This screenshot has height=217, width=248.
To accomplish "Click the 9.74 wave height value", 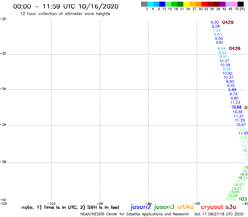I will point(234,94).
